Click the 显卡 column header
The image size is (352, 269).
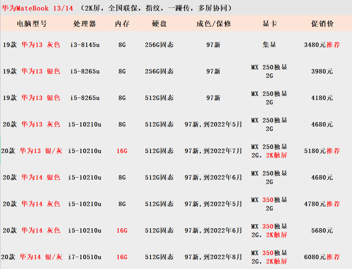(270, 23)
